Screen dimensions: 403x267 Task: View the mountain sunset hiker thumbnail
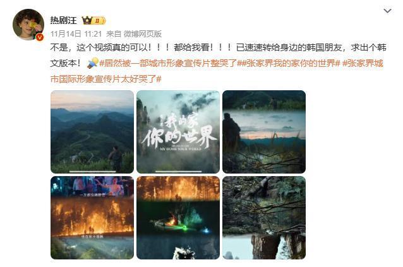(92, 132)
